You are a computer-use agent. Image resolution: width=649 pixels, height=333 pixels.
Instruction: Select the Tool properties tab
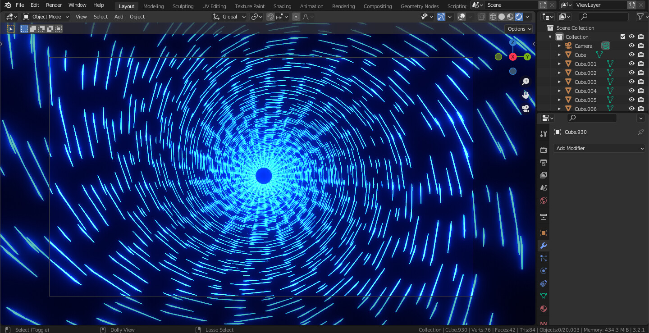pyautogui.click(x=543, y=133)
